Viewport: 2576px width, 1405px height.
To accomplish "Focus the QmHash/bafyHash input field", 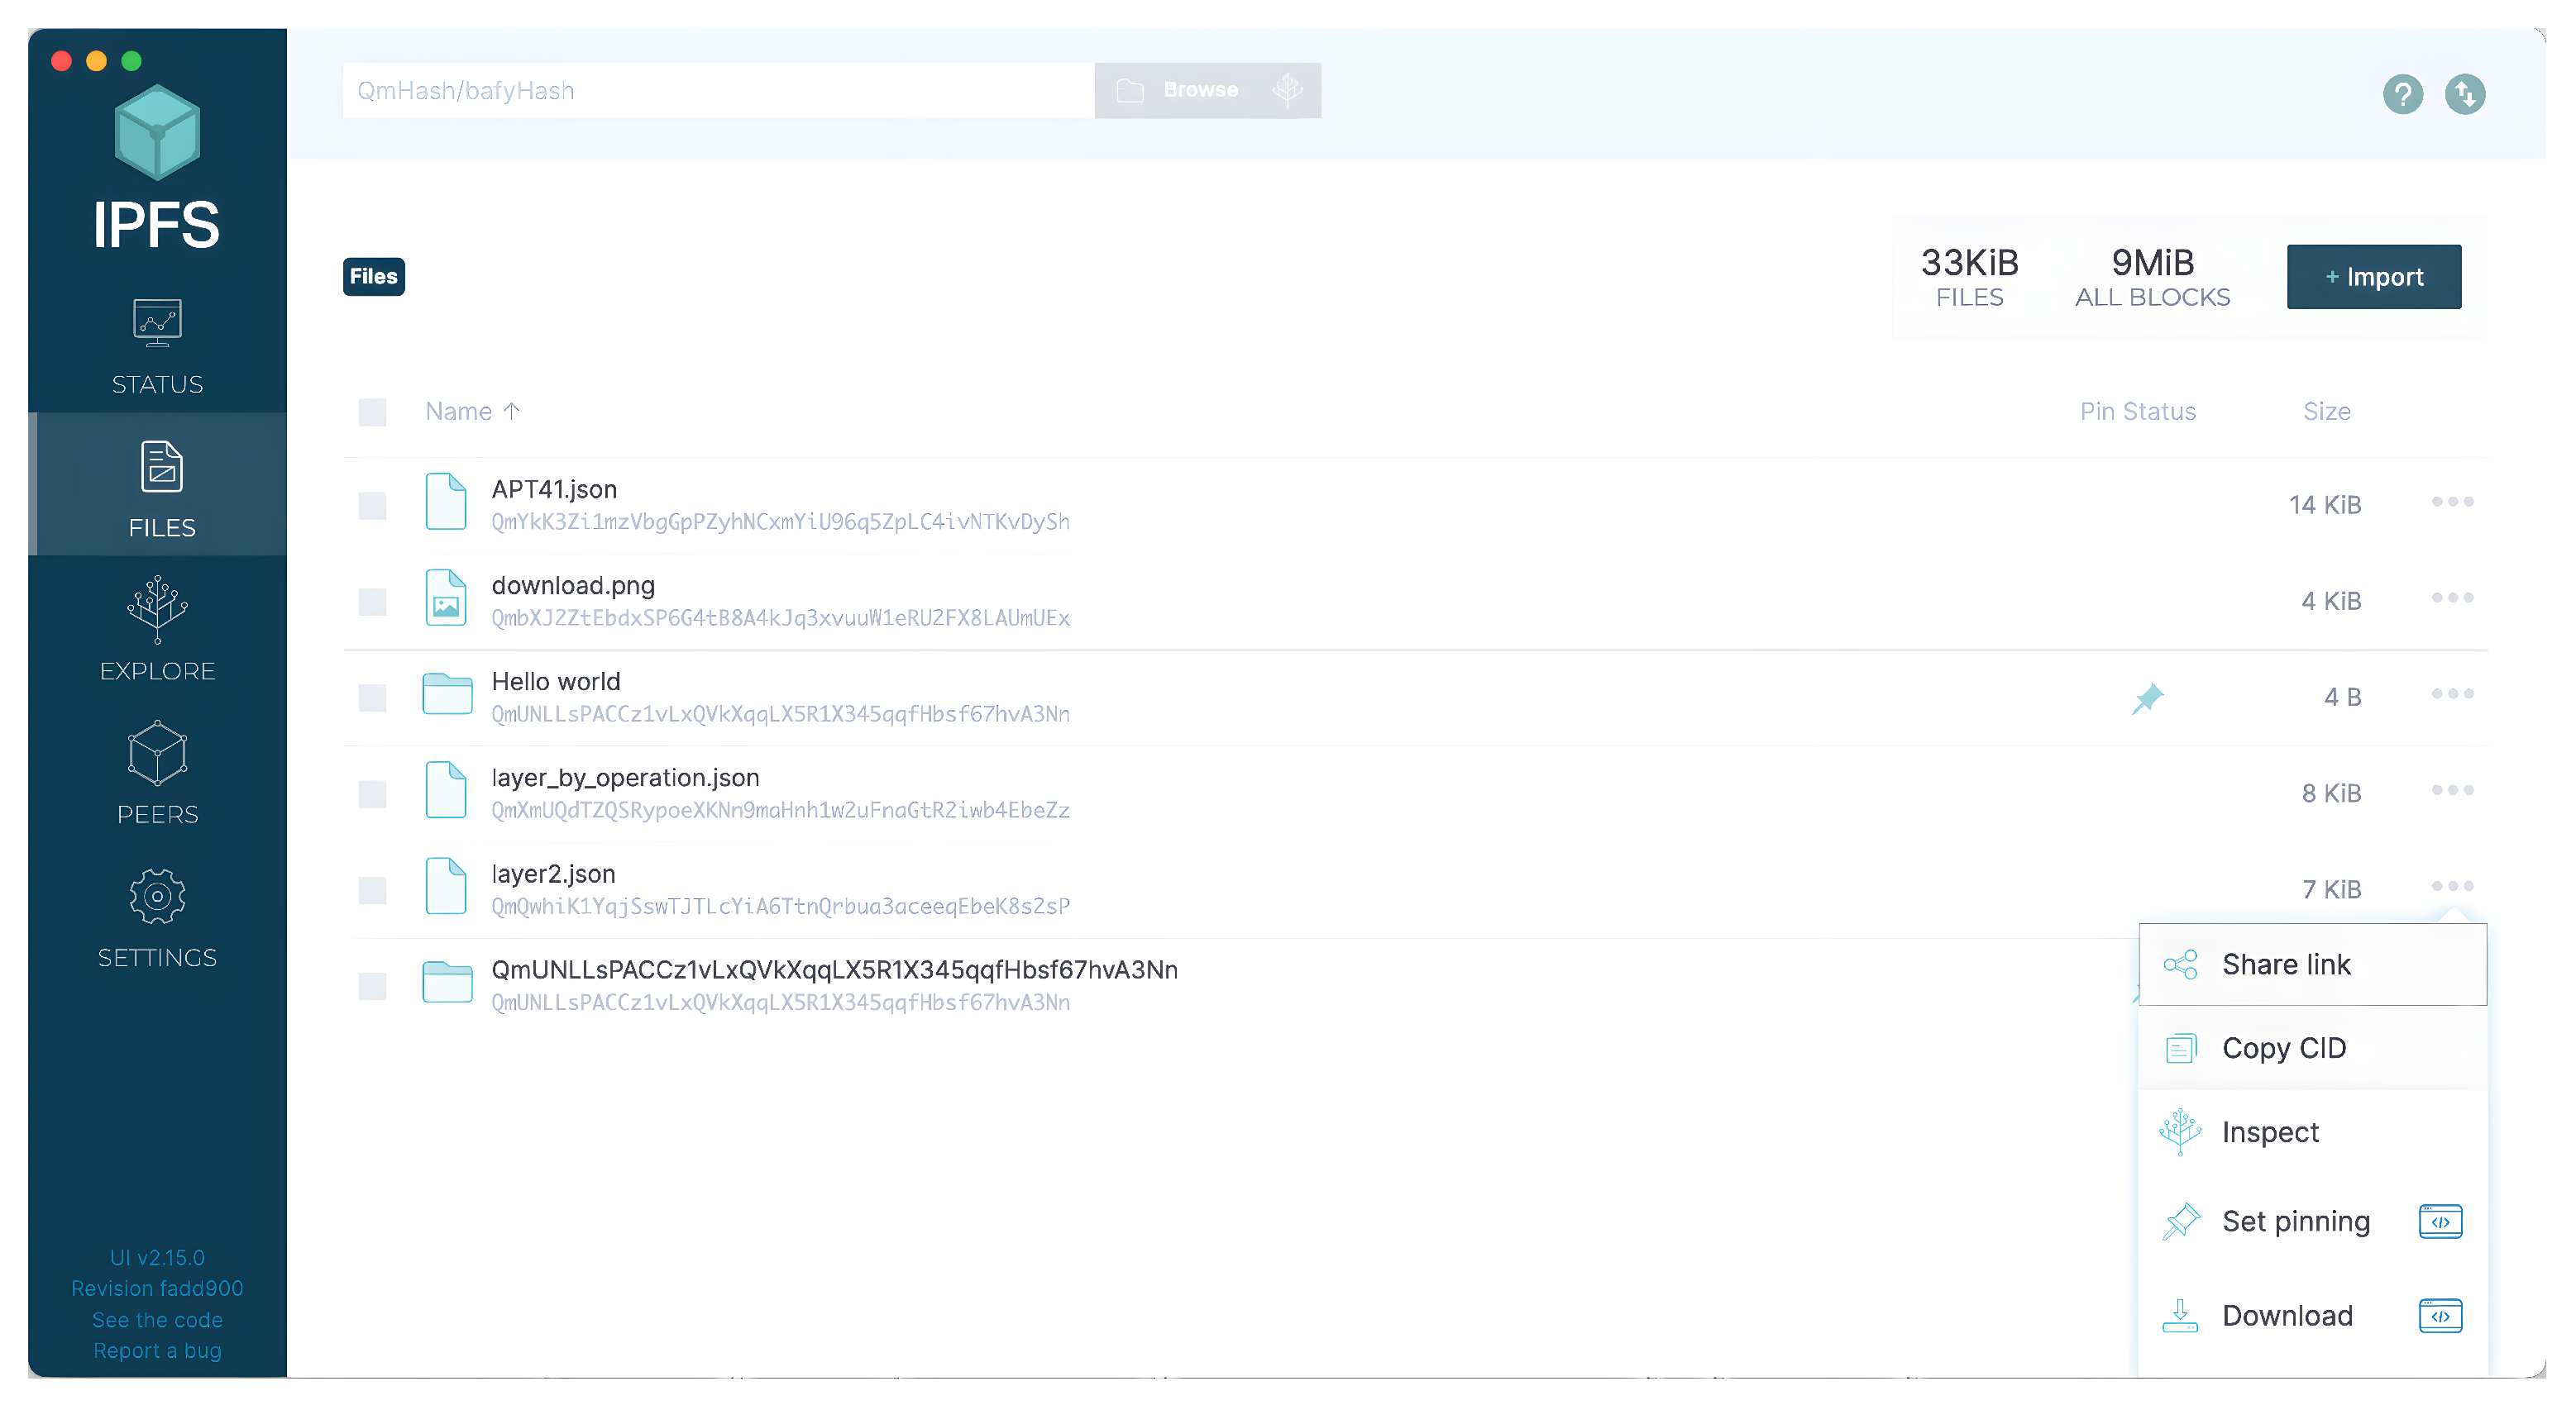I will [x=717, y=91].
